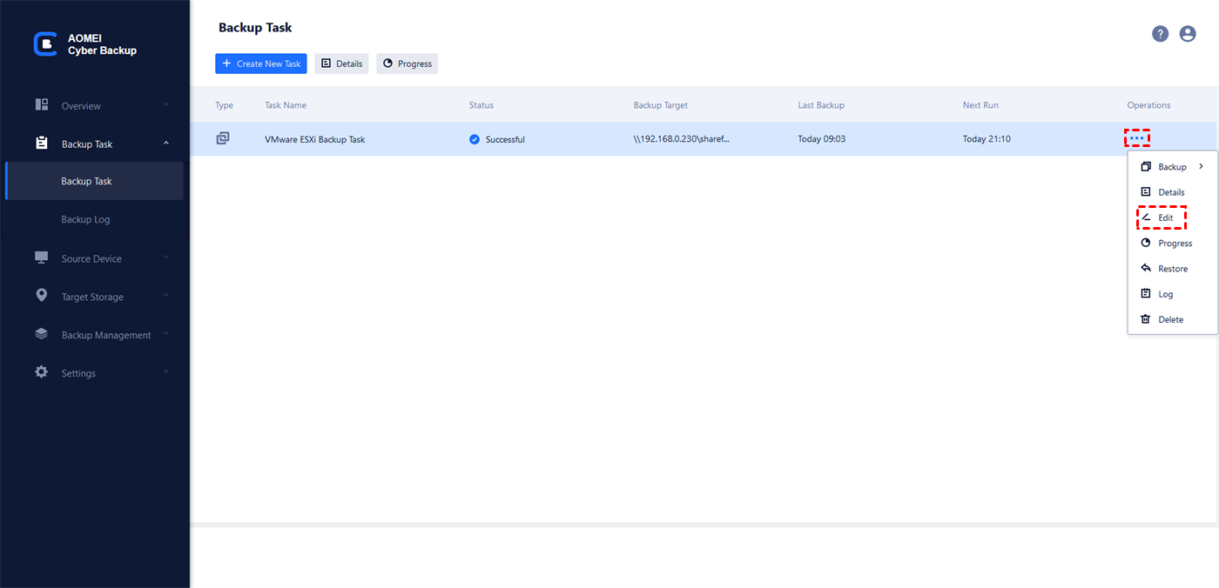Expand the Settings section chevron
1219x588 pixels.
pos(165,373)
